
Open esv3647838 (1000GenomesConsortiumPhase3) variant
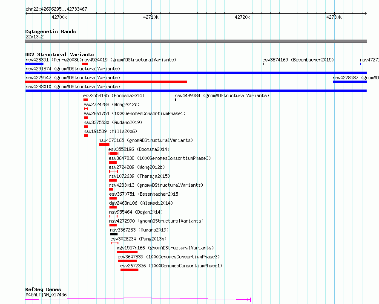(x=160, y=158)
